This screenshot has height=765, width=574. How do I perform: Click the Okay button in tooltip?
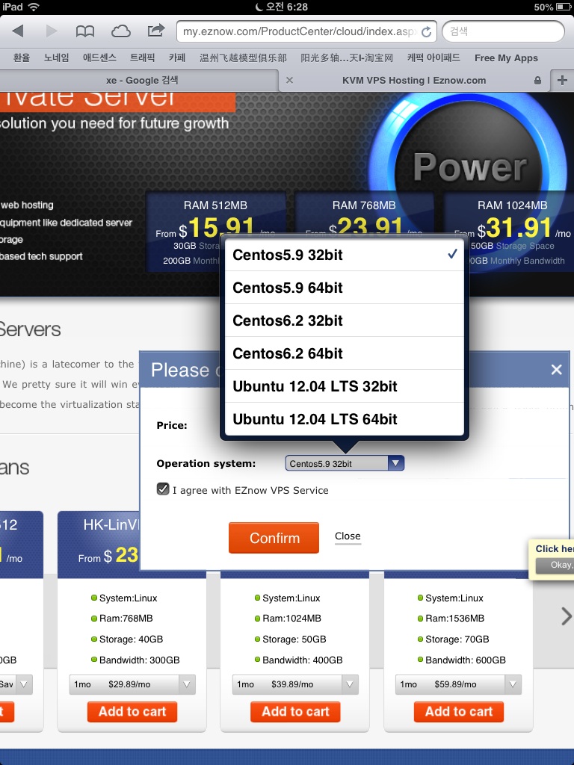[x=555, y=565]
